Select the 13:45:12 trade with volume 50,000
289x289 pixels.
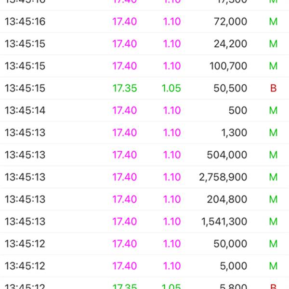point(144,244)
